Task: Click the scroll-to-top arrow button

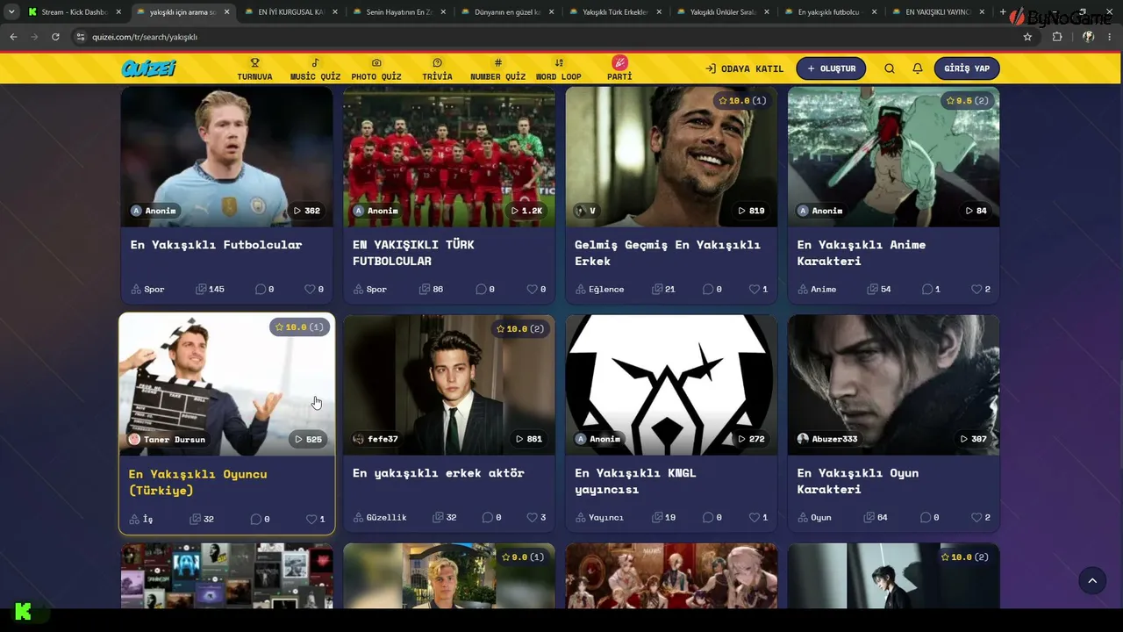Action: pyautogui.click(x=1092, y=580)
